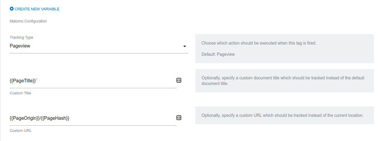Click the plus icon beside Create New Variable

[11, 9]
